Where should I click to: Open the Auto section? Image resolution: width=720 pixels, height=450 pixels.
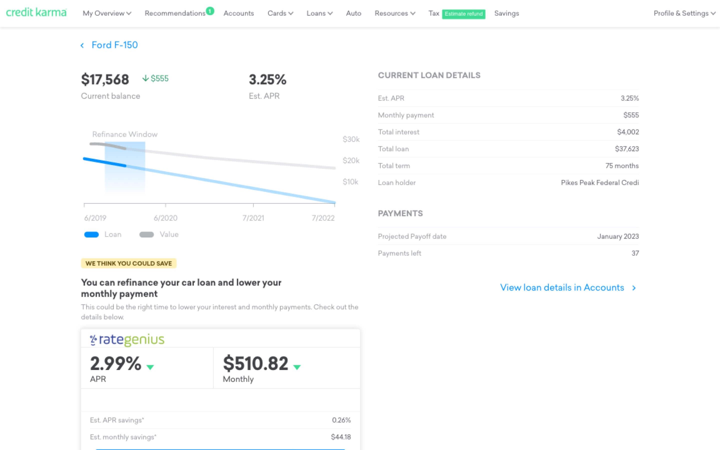[x=353, y=13]
